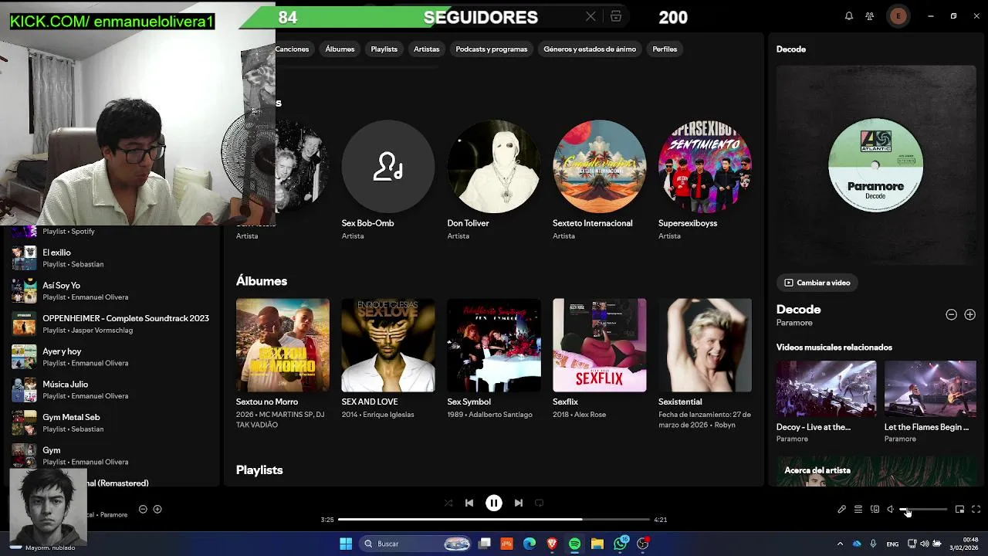988x556 pixels.
Task: Open Brave browser from taskbar
Action: (552, 544)
